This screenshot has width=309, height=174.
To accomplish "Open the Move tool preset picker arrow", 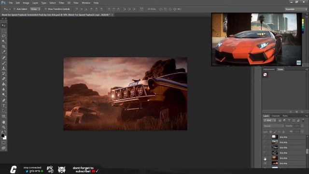I will tap(10, 9).
